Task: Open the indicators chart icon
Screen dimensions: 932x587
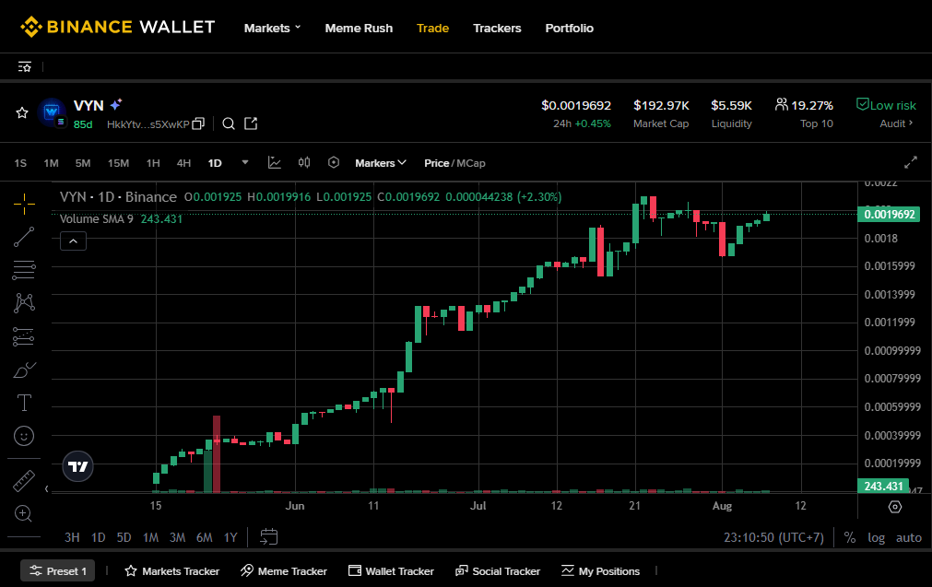Action: click(x=274, y=162)
